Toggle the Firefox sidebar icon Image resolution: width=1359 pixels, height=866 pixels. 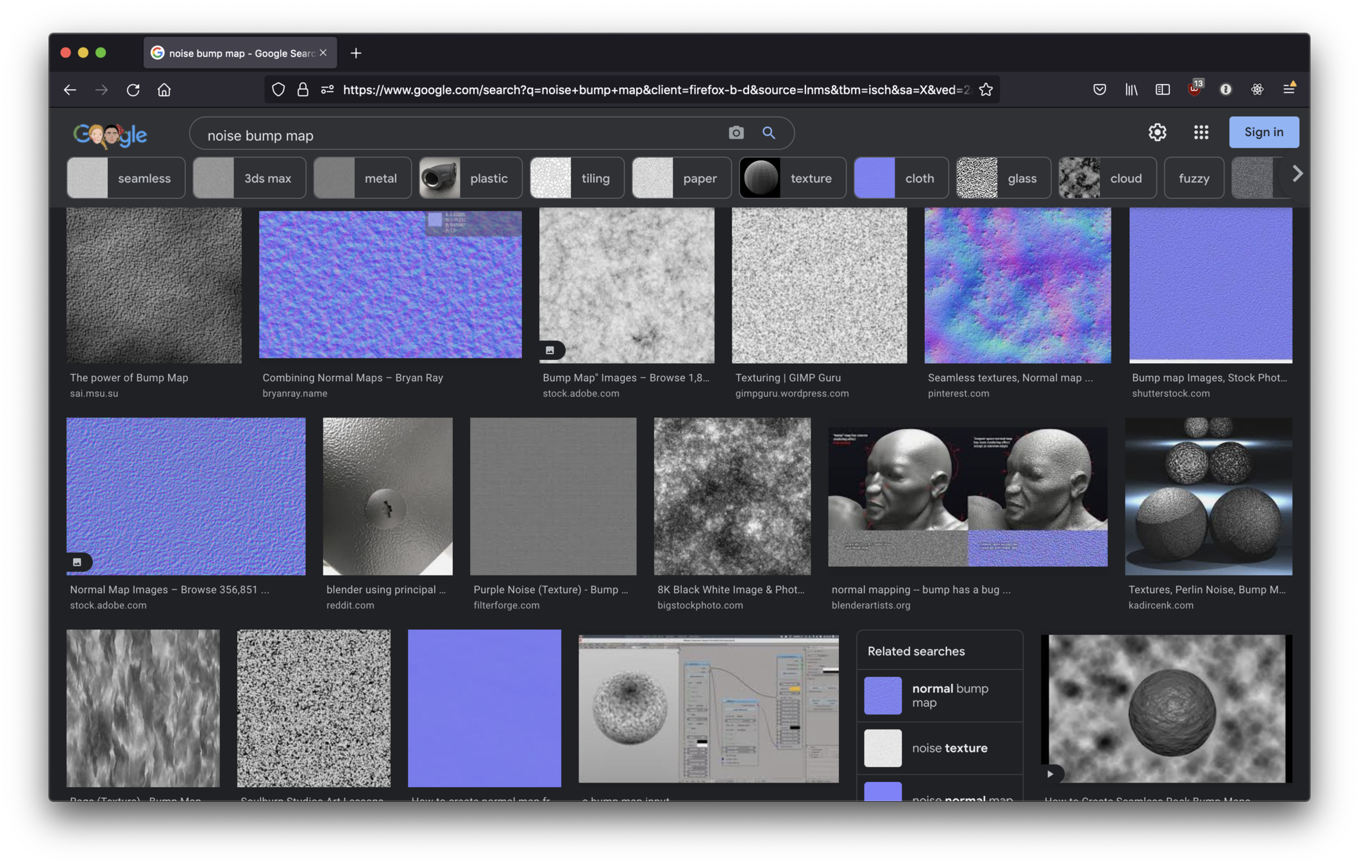pos(1162,90)
